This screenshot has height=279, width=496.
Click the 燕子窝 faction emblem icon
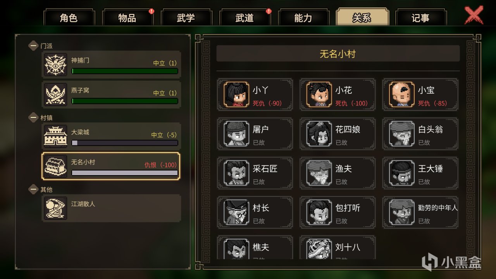coord(55,94)
